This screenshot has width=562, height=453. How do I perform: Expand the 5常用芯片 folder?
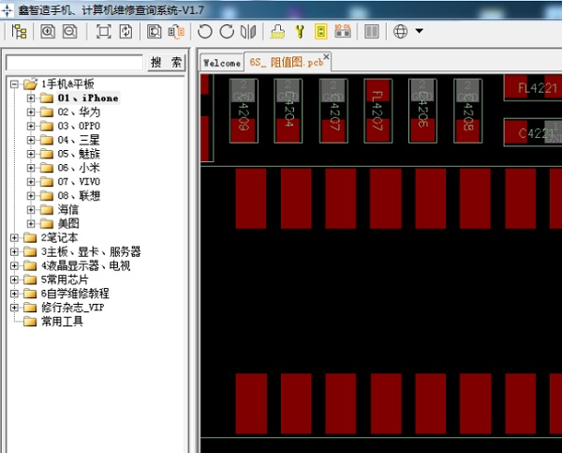14,279
